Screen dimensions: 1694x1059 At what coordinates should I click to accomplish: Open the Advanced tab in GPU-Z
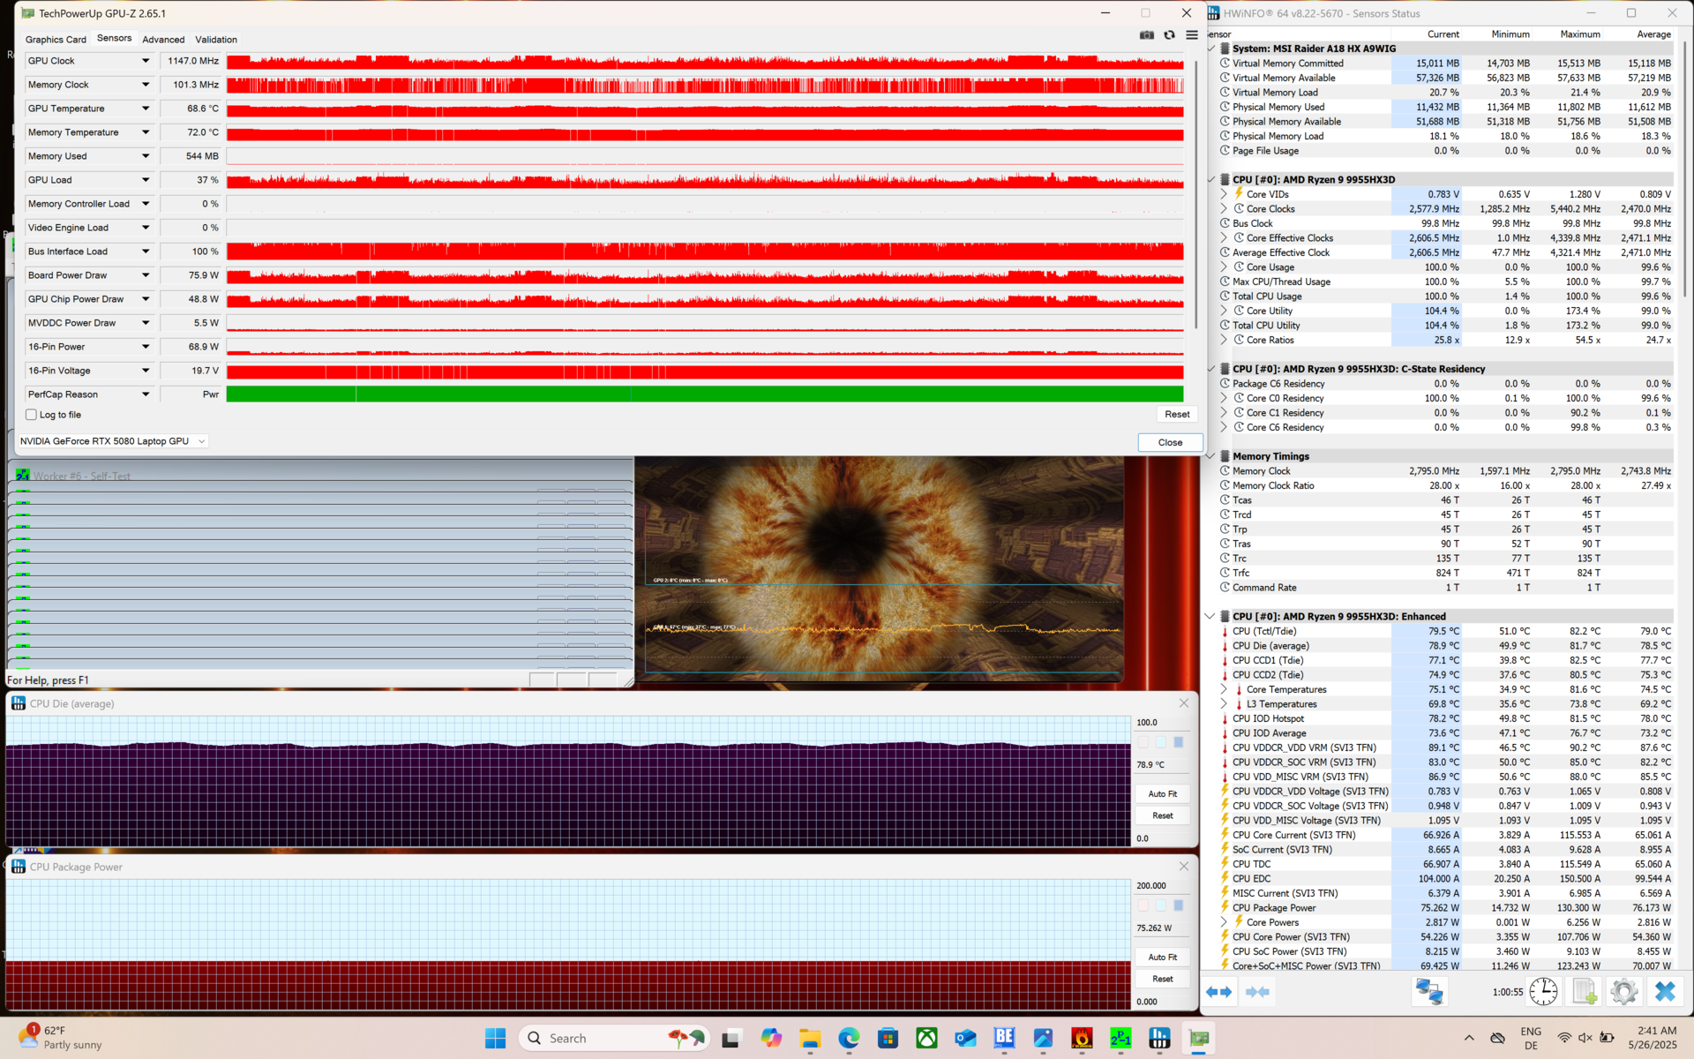point(163,40)
